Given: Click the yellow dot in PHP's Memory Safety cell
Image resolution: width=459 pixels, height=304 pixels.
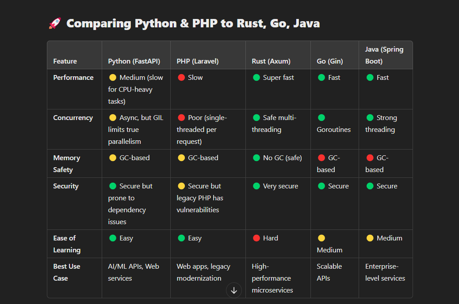Looking at the screenshot, I should pyautogui.click(x=181, y=158).
